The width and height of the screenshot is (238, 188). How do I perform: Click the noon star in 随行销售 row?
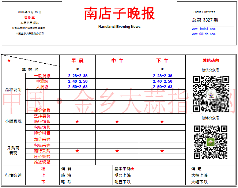pyautogui.click(x=117, y=122)
